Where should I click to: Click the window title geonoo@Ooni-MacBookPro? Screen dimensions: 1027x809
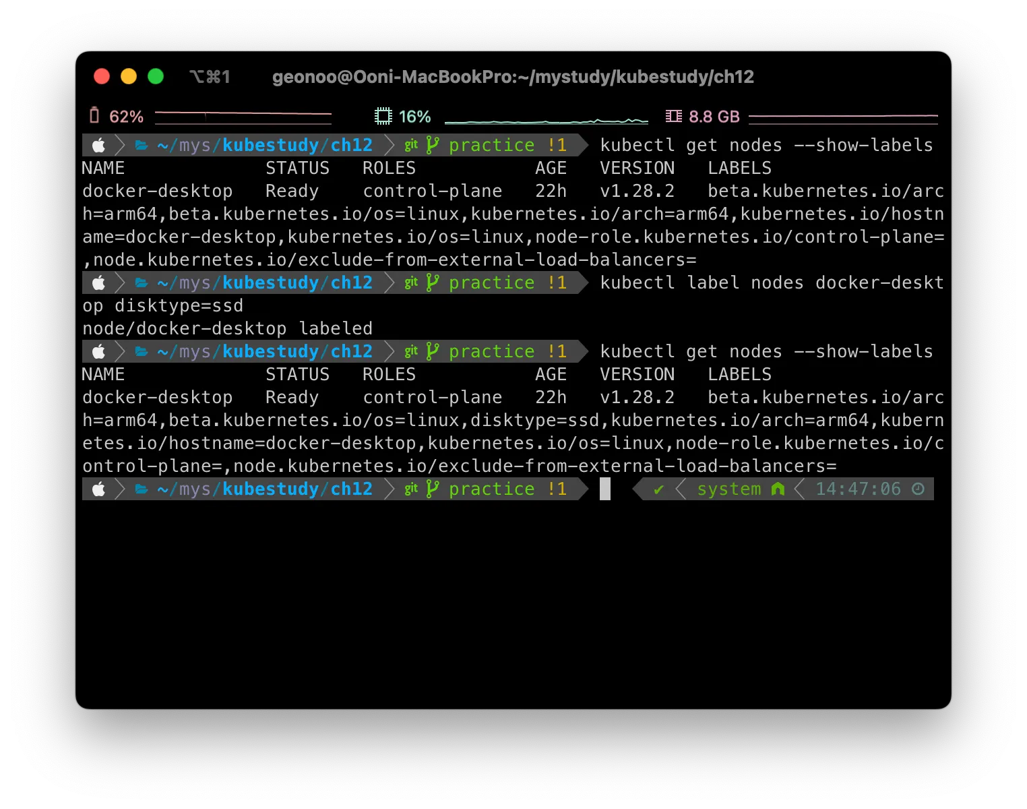(513, 77)
